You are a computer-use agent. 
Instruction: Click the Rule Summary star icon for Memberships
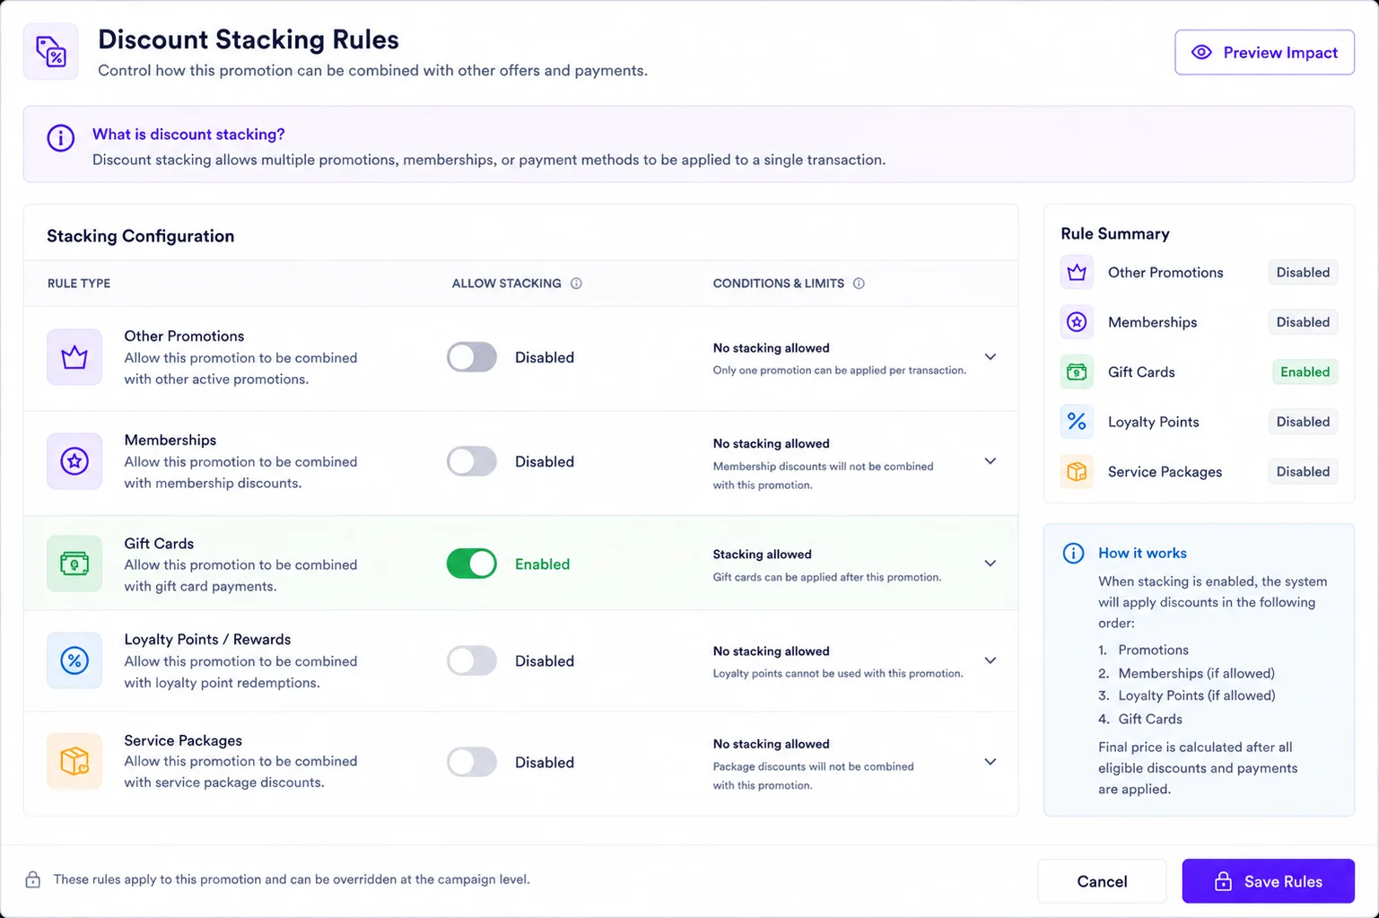[1077, 322]
